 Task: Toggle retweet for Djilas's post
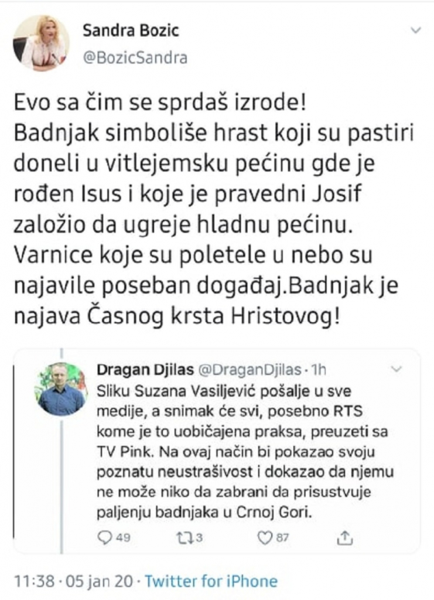click(186, 535)
